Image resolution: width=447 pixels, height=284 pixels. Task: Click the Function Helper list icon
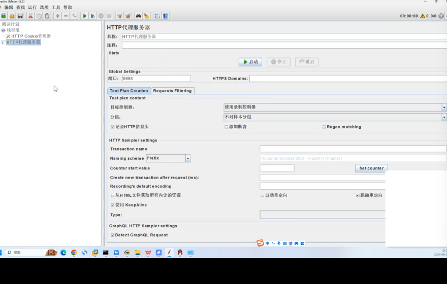[x=157, y=16]
